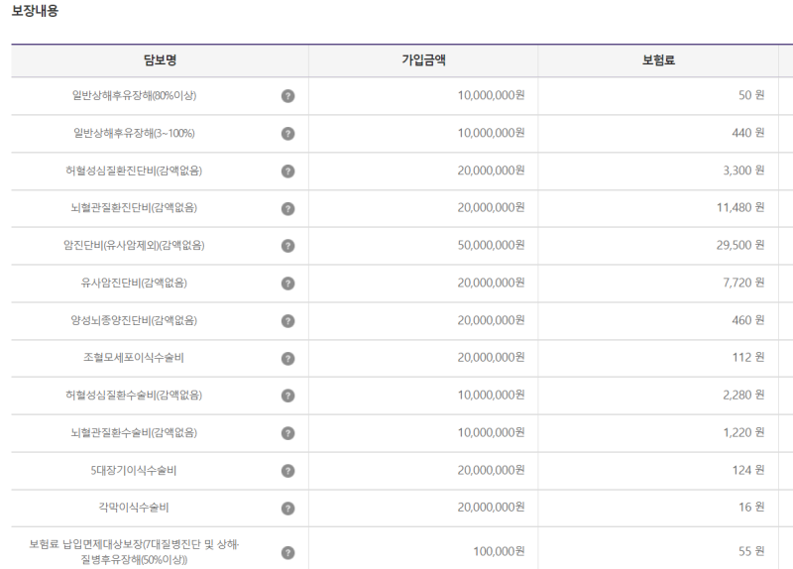Open help for 조혈모세포이식수술비
Image resolution: width=793 pixels, height=569 pixels.
coord(287,359)
